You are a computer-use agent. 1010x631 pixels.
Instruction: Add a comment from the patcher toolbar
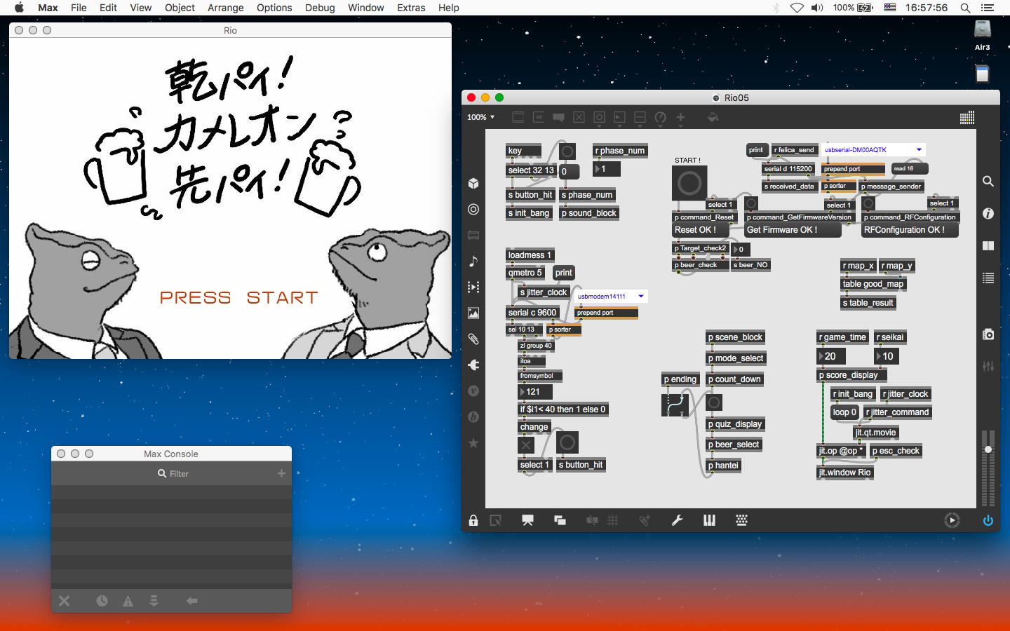[x=558, y=117]
